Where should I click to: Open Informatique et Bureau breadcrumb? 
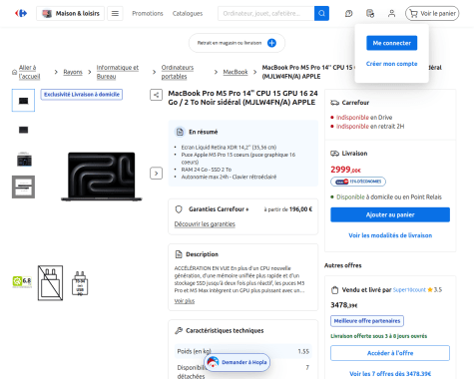pos(118,72)
